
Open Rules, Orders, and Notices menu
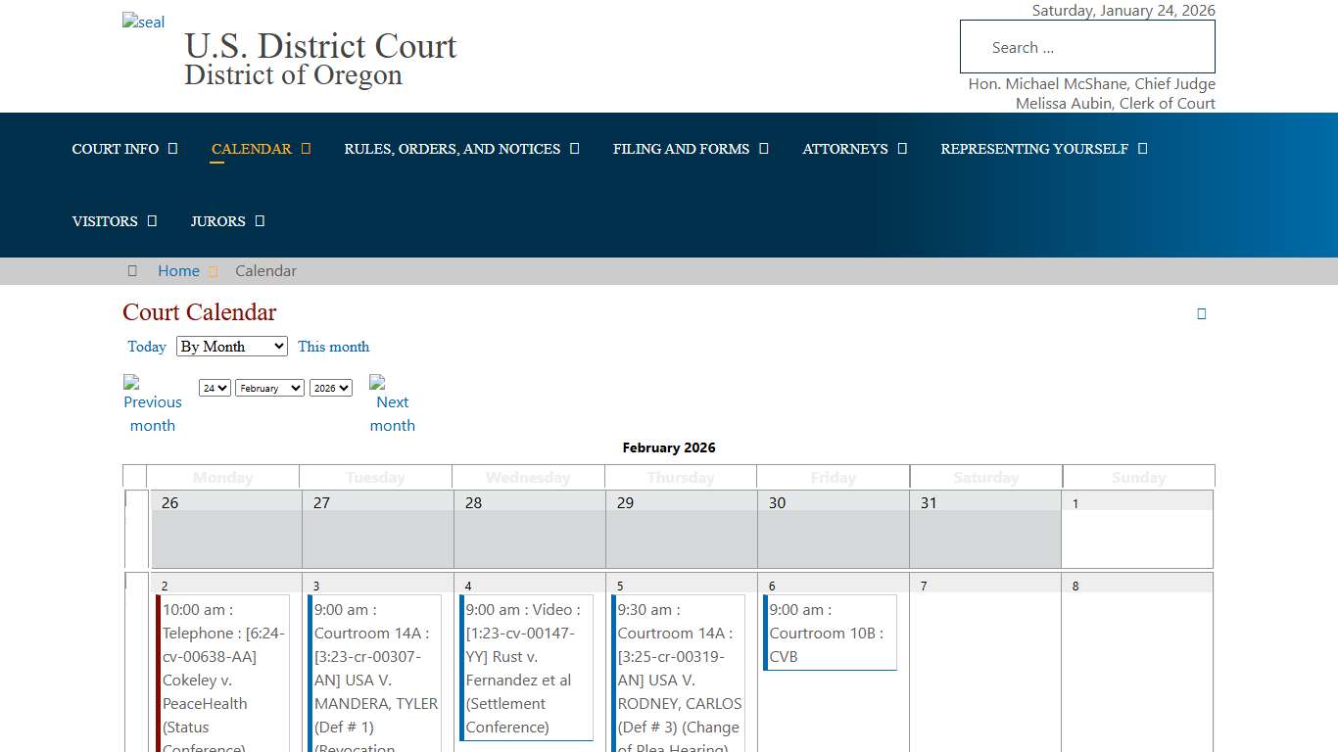pyautogui.click(x=452, y=149)
